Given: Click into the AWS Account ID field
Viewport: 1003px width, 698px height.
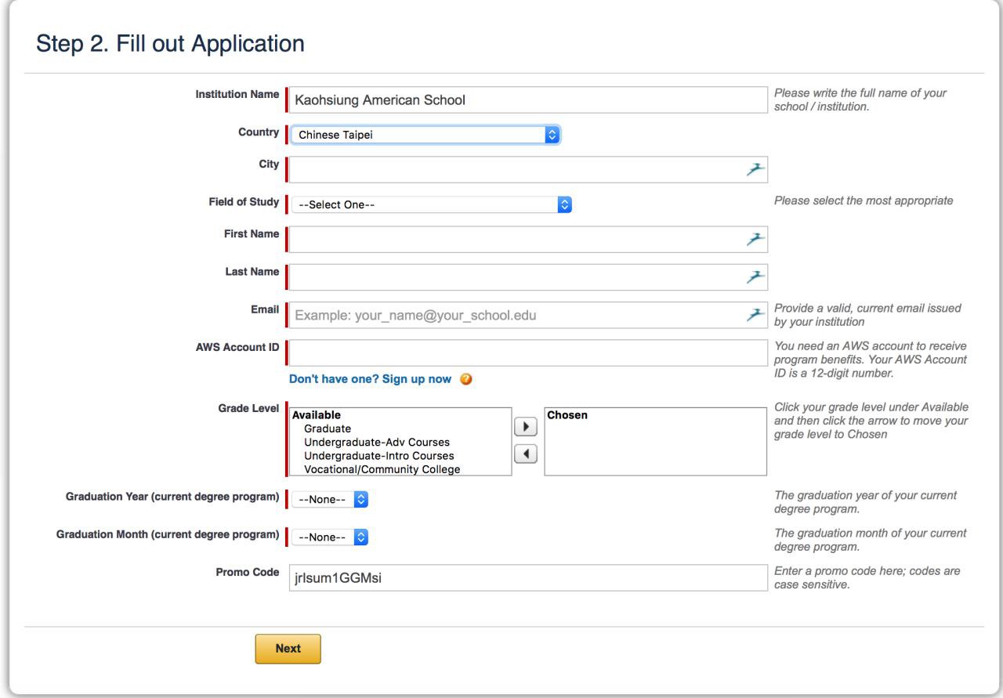Looking at the screenshot, I should click(x=528, y=353).
